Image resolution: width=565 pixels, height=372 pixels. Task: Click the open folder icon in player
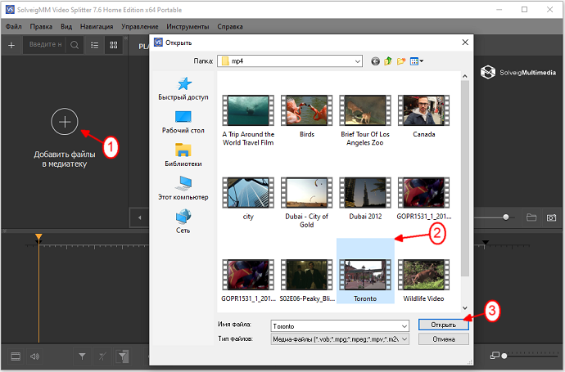coord(531,217)
